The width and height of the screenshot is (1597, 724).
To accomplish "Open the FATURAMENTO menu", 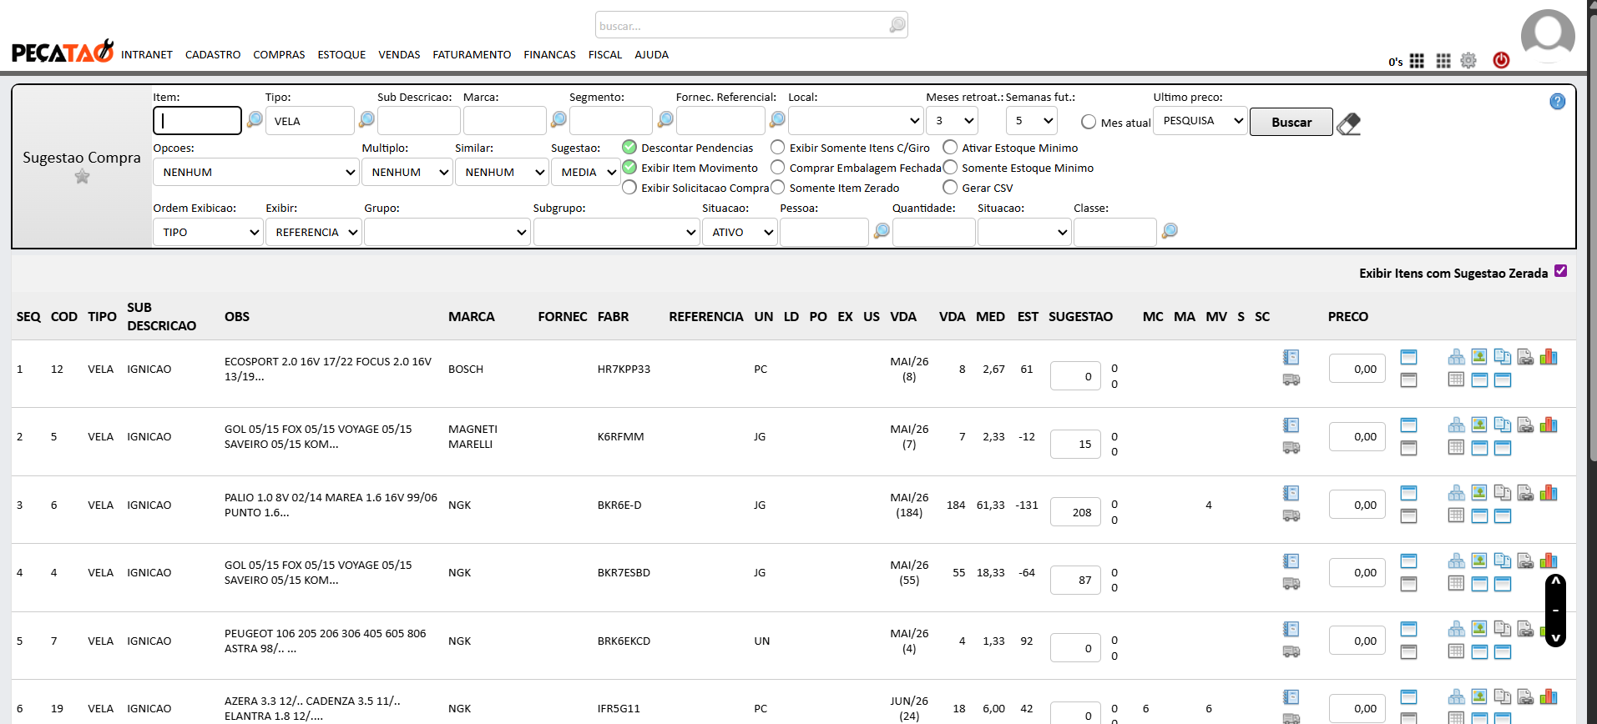I will pos(472,55).
